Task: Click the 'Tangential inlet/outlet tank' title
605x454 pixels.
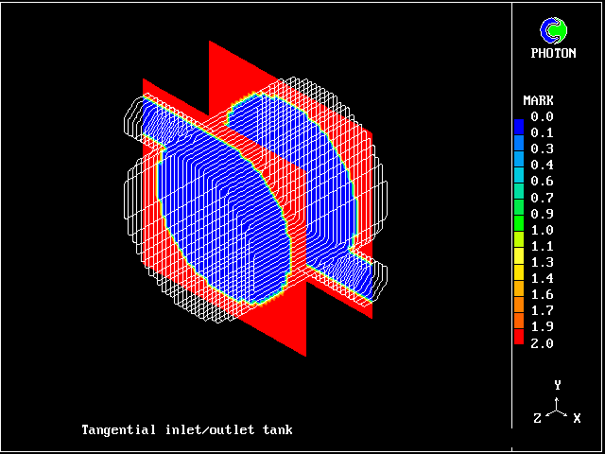Action: point(186,429)
